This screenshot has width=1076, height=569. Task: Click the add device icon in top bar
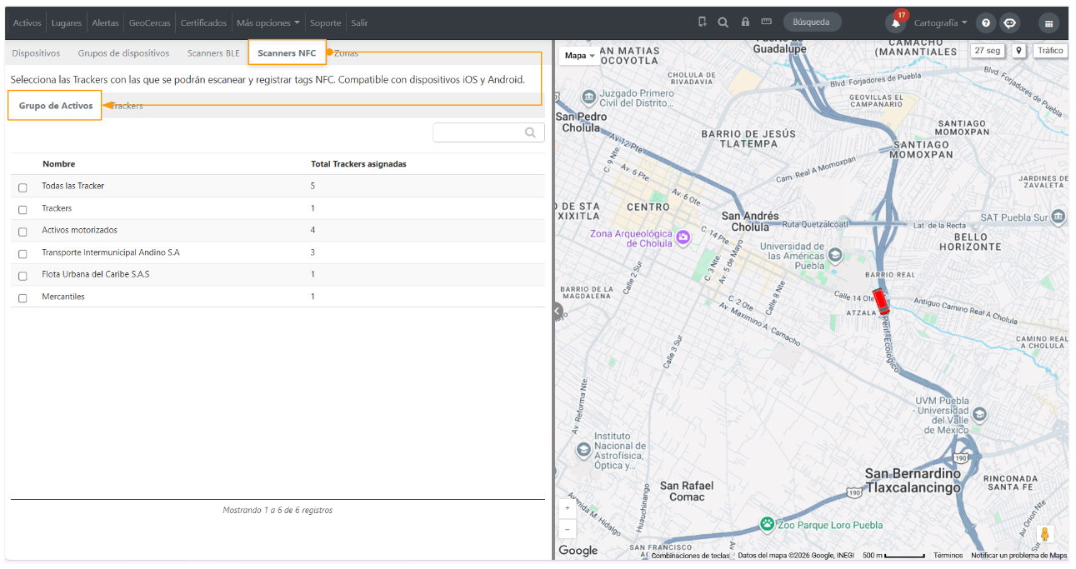pyautogui.click(x=703, y=22)
